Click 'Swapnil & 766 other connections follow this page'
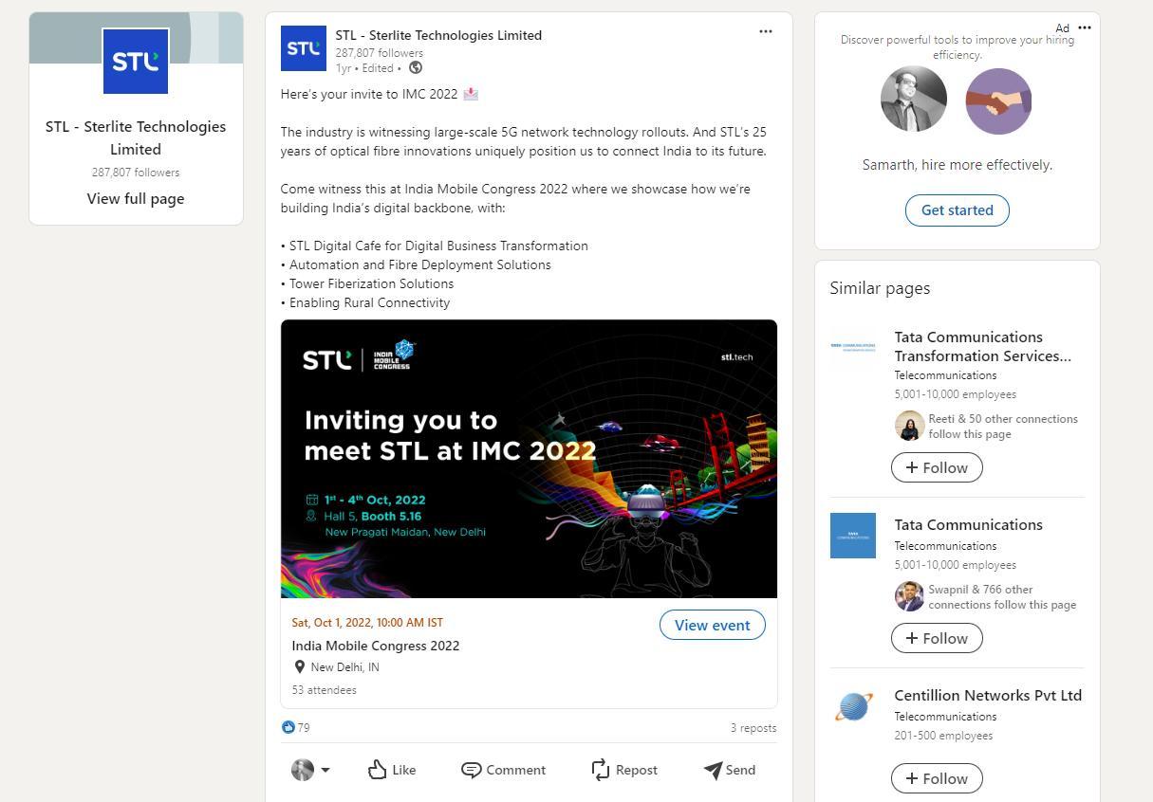This screenshot has width=1153, height=802. point(1002,597)
